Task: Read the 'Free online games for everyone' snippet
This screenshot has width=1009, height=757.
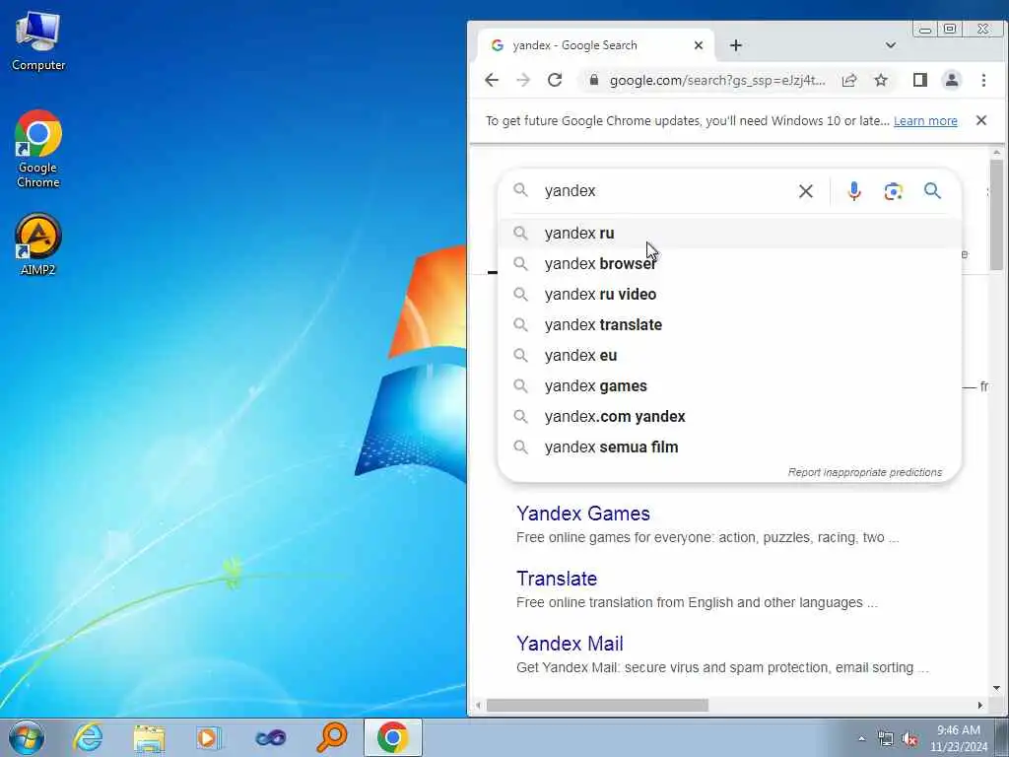Action: click(x=707, y=537)
